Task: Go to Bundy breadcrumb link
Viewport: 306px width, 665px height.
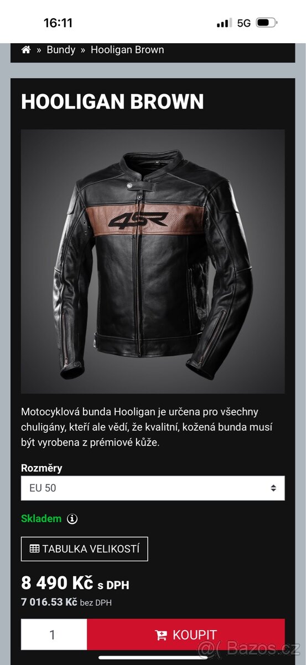Action: [x=61, y=50]
